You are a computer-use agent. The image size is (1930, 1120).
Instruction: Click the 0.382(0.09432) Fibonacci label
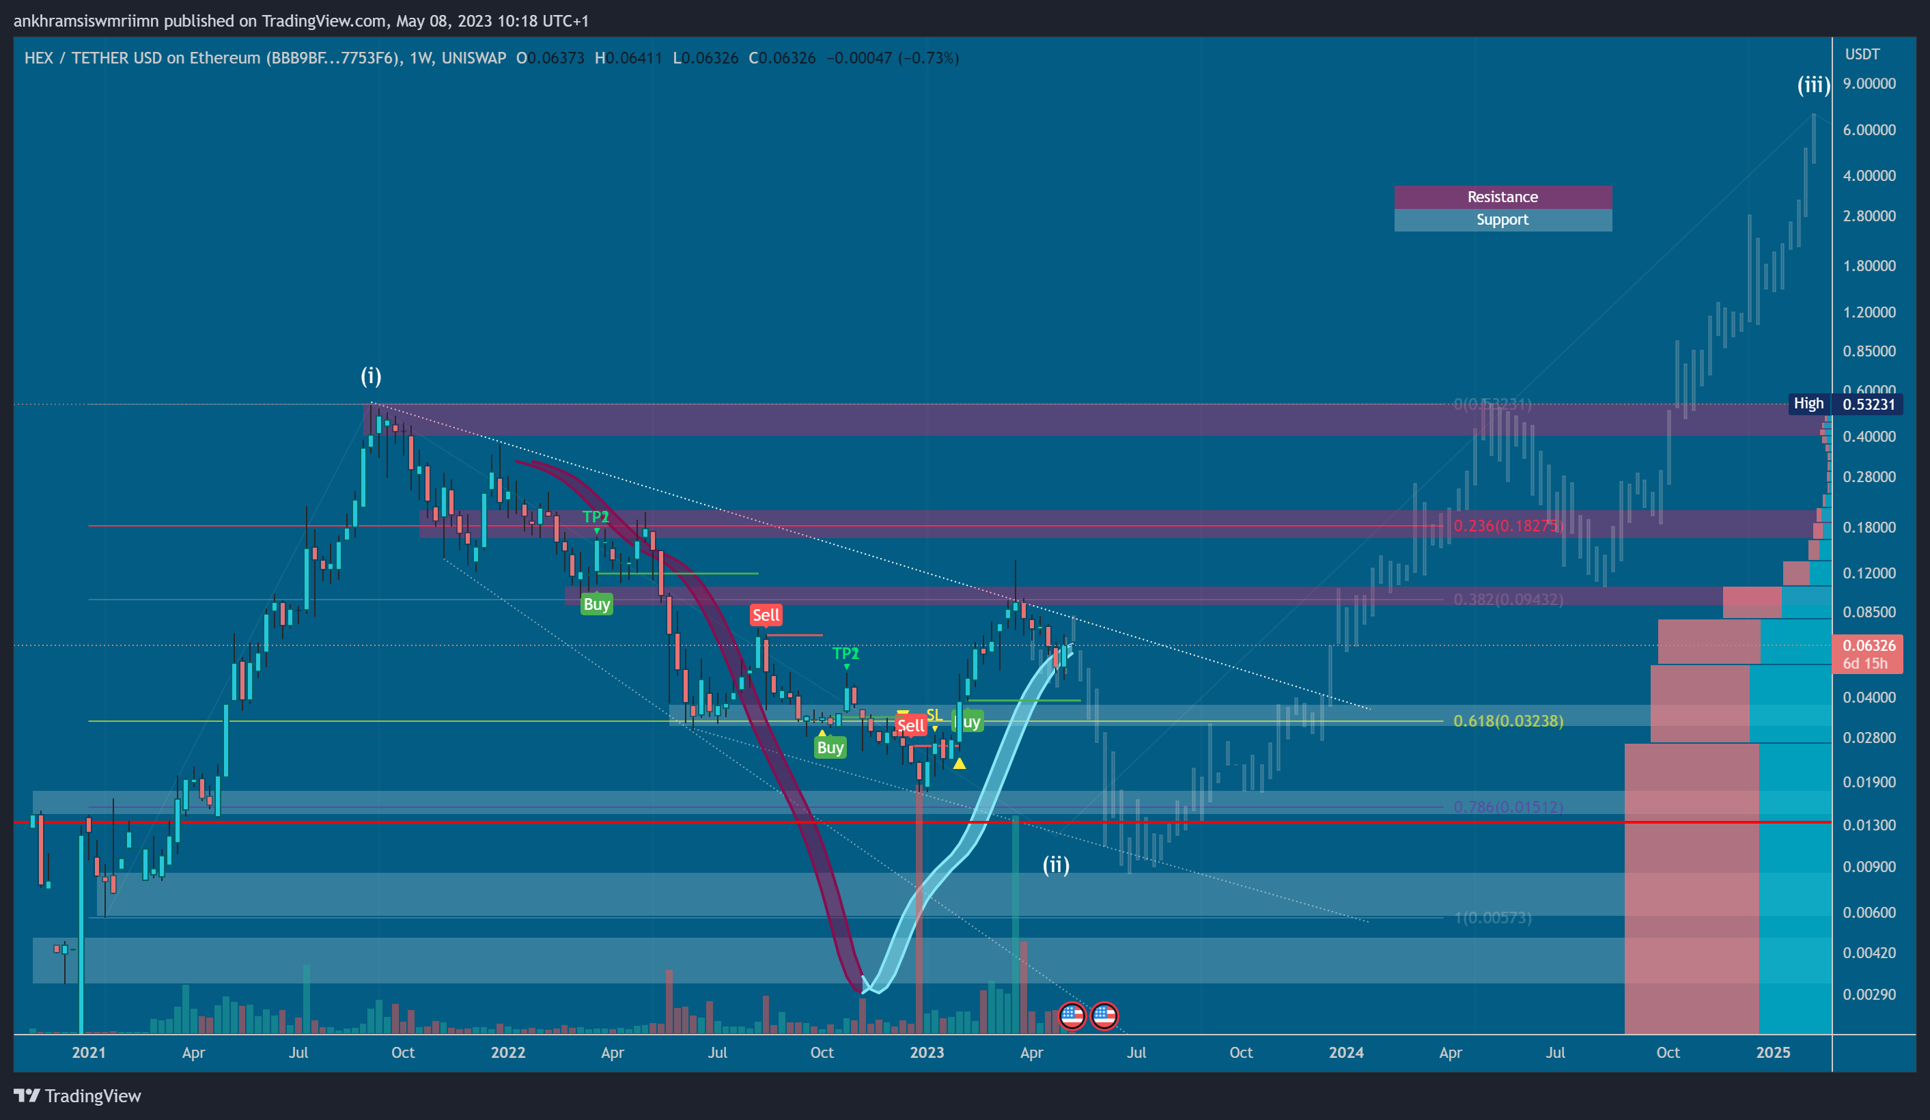click(1508, 599)
